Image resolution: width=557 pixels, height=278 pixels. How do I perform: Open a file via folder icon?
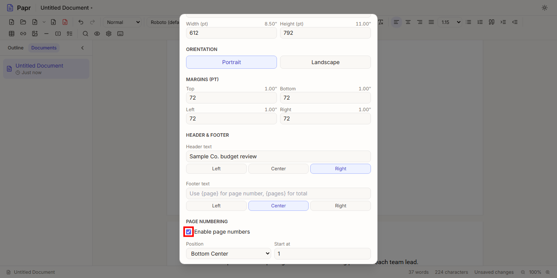pos(23,22)
